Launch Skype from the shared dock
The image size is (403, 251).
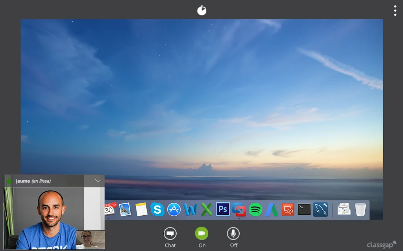tap(157, 209)
